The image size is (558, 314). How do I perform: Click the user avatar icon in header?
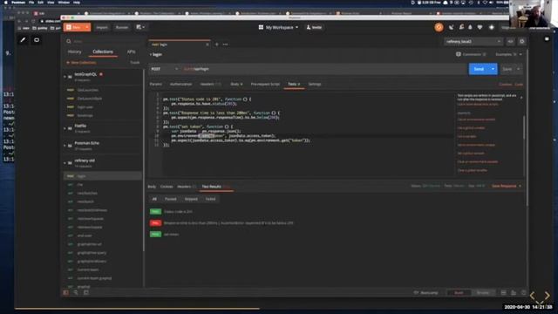click(492, 27)
